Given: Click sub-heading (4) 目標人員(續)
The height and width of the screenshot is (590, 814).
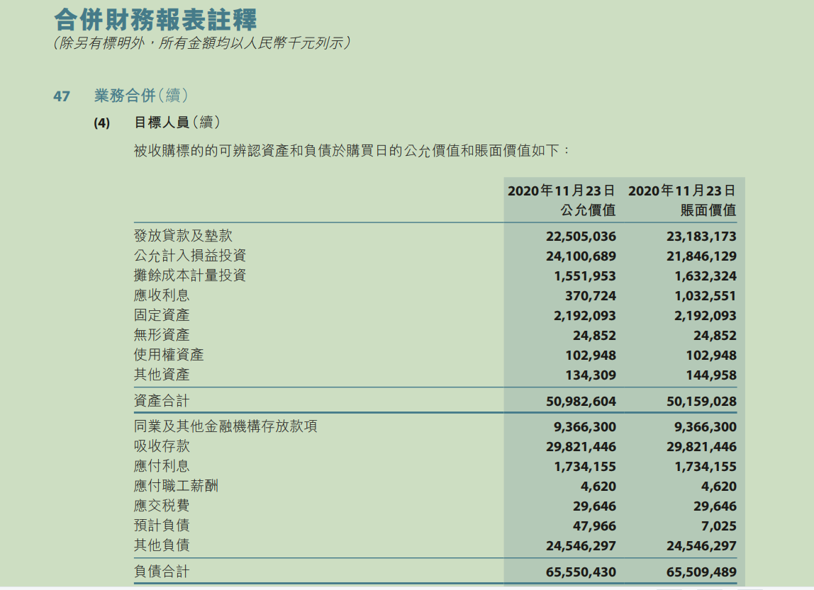Looking at the screenshot, I should pos(154,123).
